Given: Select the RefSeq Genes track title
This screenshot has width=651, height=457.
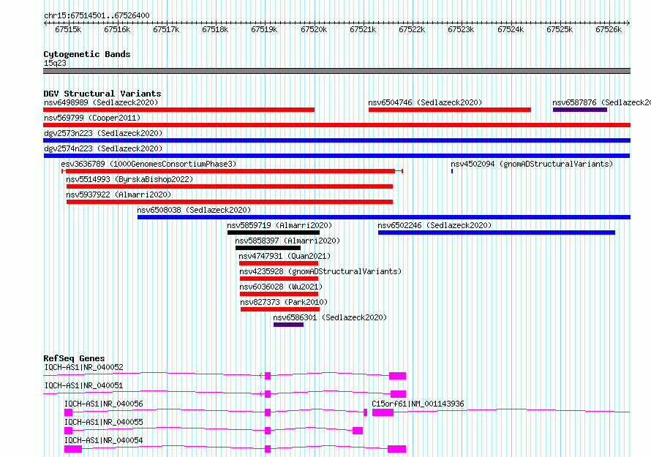Looking at the screenshot, I should 74,358.
